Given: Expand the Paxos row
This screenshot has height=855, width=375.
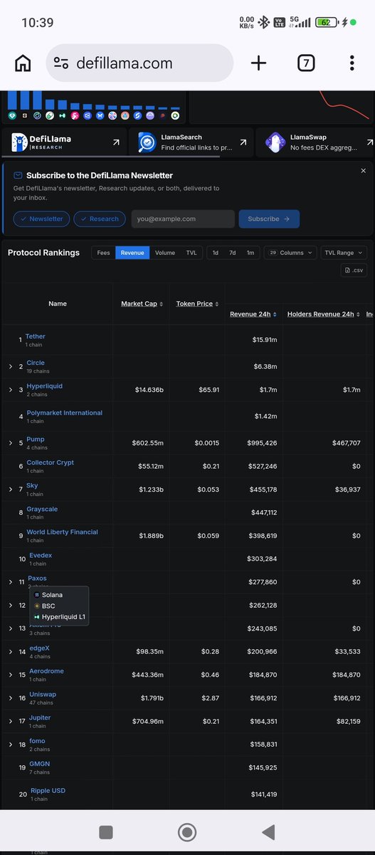Looking at the screenshot, I should (x=11, y=582).
